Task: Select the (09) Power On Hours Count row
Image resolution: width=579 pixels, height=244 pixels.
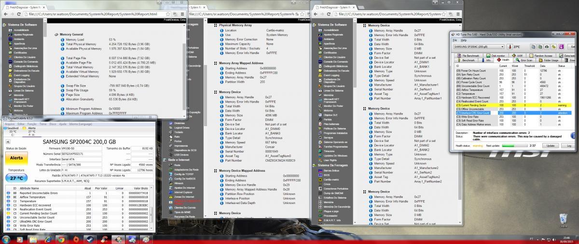Action: [513, 71]
